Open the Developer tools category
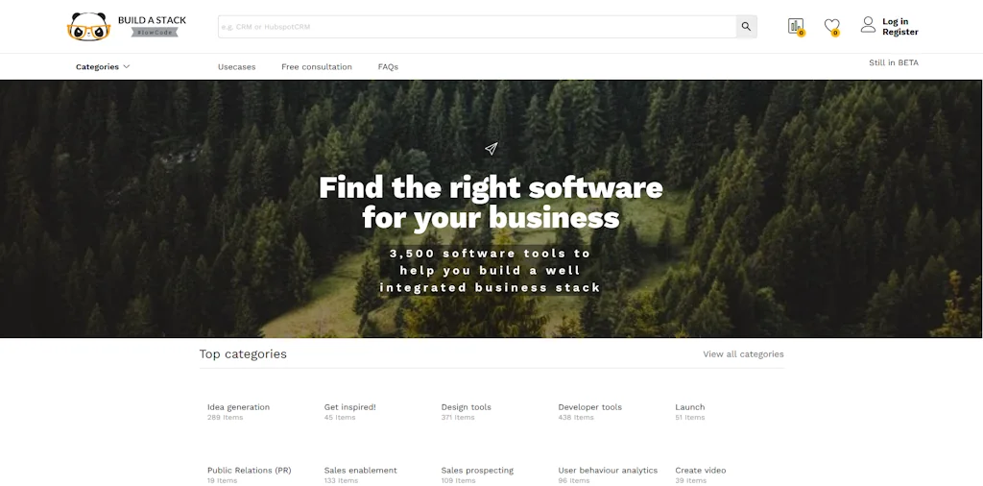The height and width of the screenshot is (486, 983). 590,407
